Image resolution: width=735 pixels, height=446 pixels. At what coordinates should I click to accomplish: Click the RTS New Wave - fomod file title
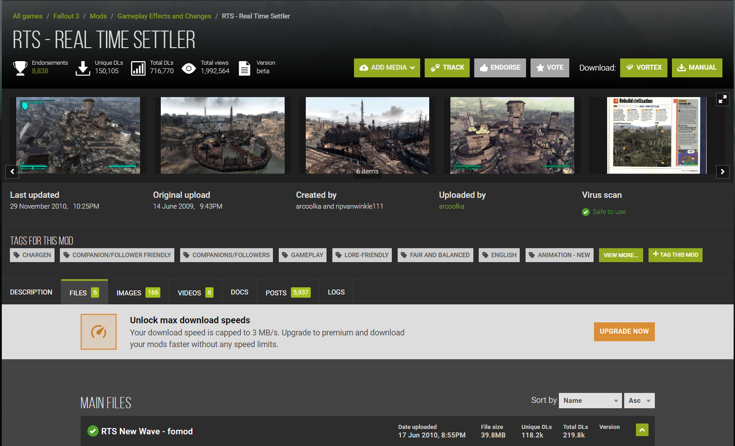[147, 432]
